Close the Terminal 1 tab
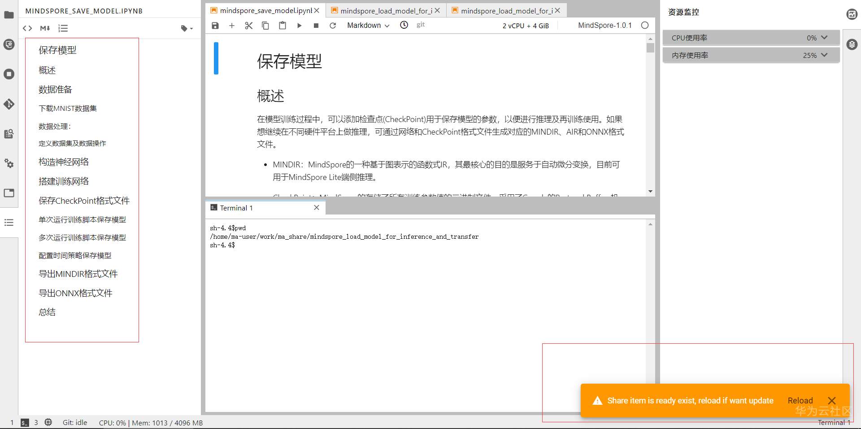 [x=317, y=208]
